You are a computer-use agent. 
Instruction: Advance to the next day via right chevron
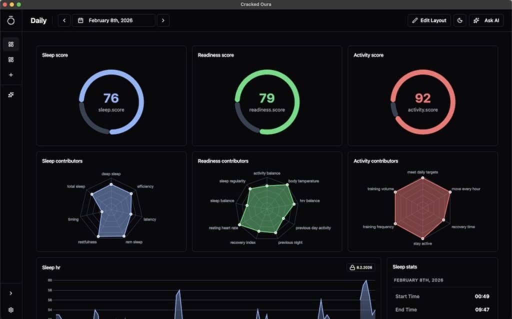coord(163,20)
